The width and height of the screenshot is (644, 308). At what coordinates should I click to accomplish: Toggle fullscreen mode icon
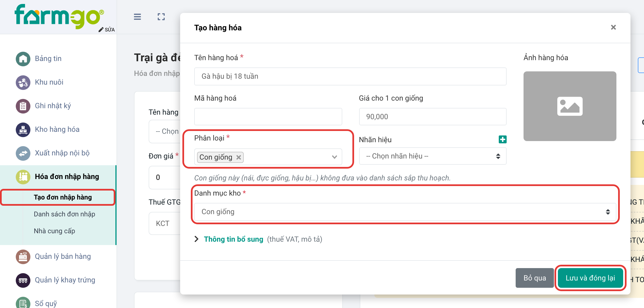click(x=161, y=17)
